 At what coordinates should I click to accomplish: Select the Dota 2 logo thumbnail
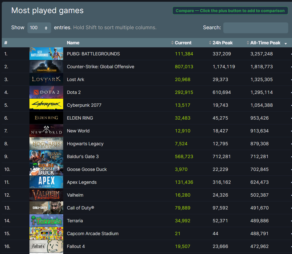pyautogui.click(x=46, y=92)
